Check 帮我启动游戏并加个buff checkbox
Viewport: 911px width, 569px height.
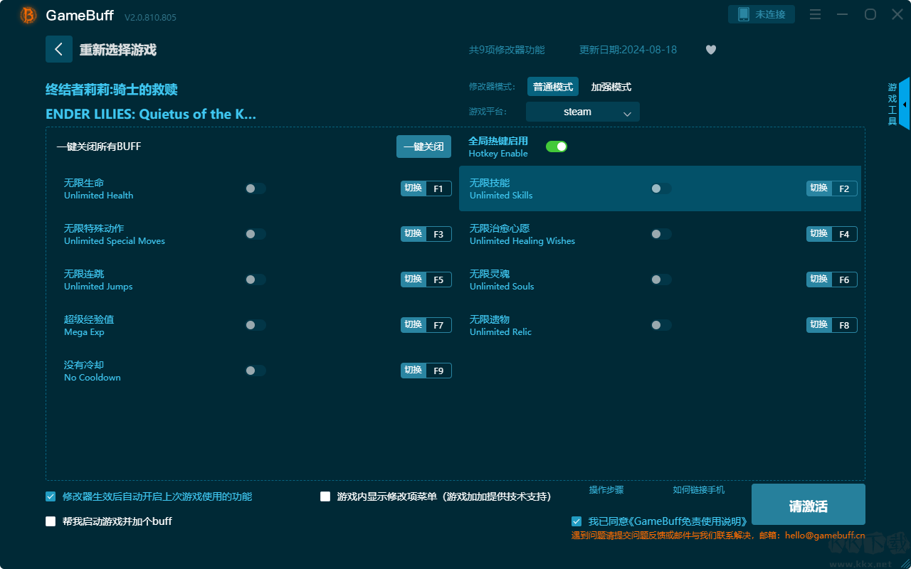click(x=51, y=521)
